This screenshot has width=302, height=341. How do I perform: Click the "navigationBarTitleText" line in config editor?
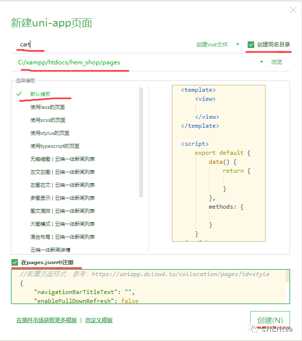pyautogui.click(x=84, y=292)
